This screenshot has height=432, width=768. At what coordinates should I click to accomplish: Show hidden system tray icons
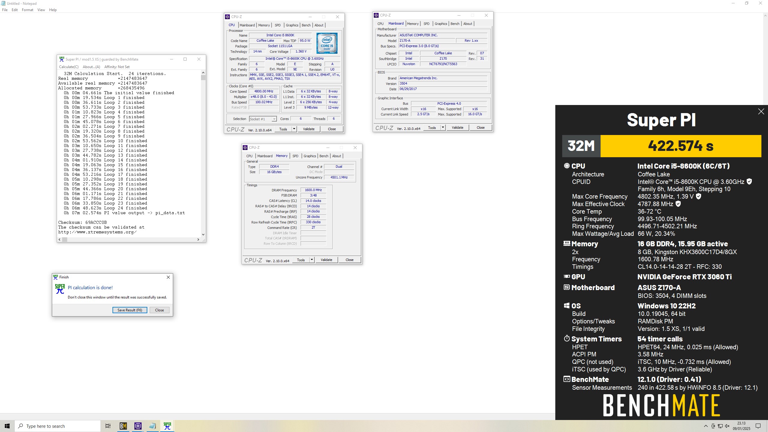[706, 426]
